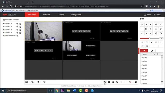Toggle two-way audio microphone
Image resolution: width=165 pixels, height=93 pixels.
click(38, 82)
